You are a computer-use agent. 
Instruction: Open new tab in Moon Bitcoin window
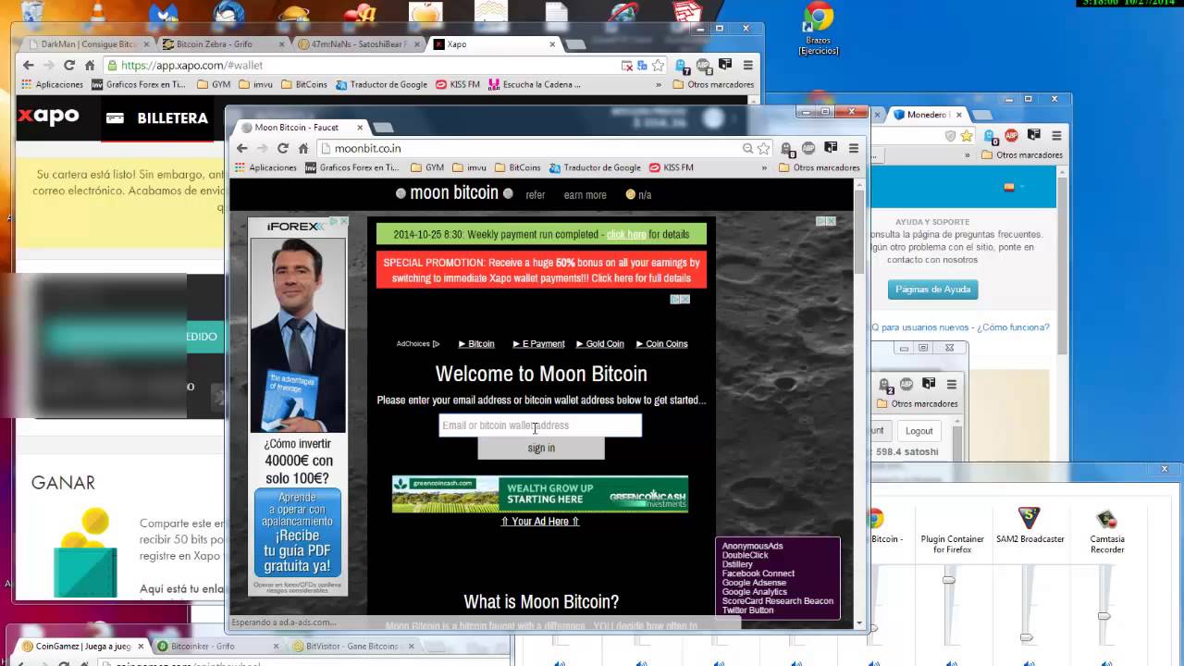tap(383, 127)
